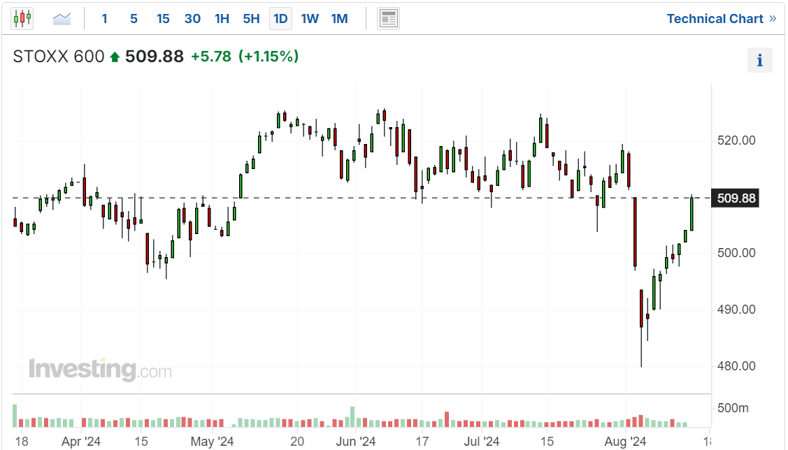The image size is (788, 450).
Task: Click the (+1.15%) percent change
Action: 268,57
